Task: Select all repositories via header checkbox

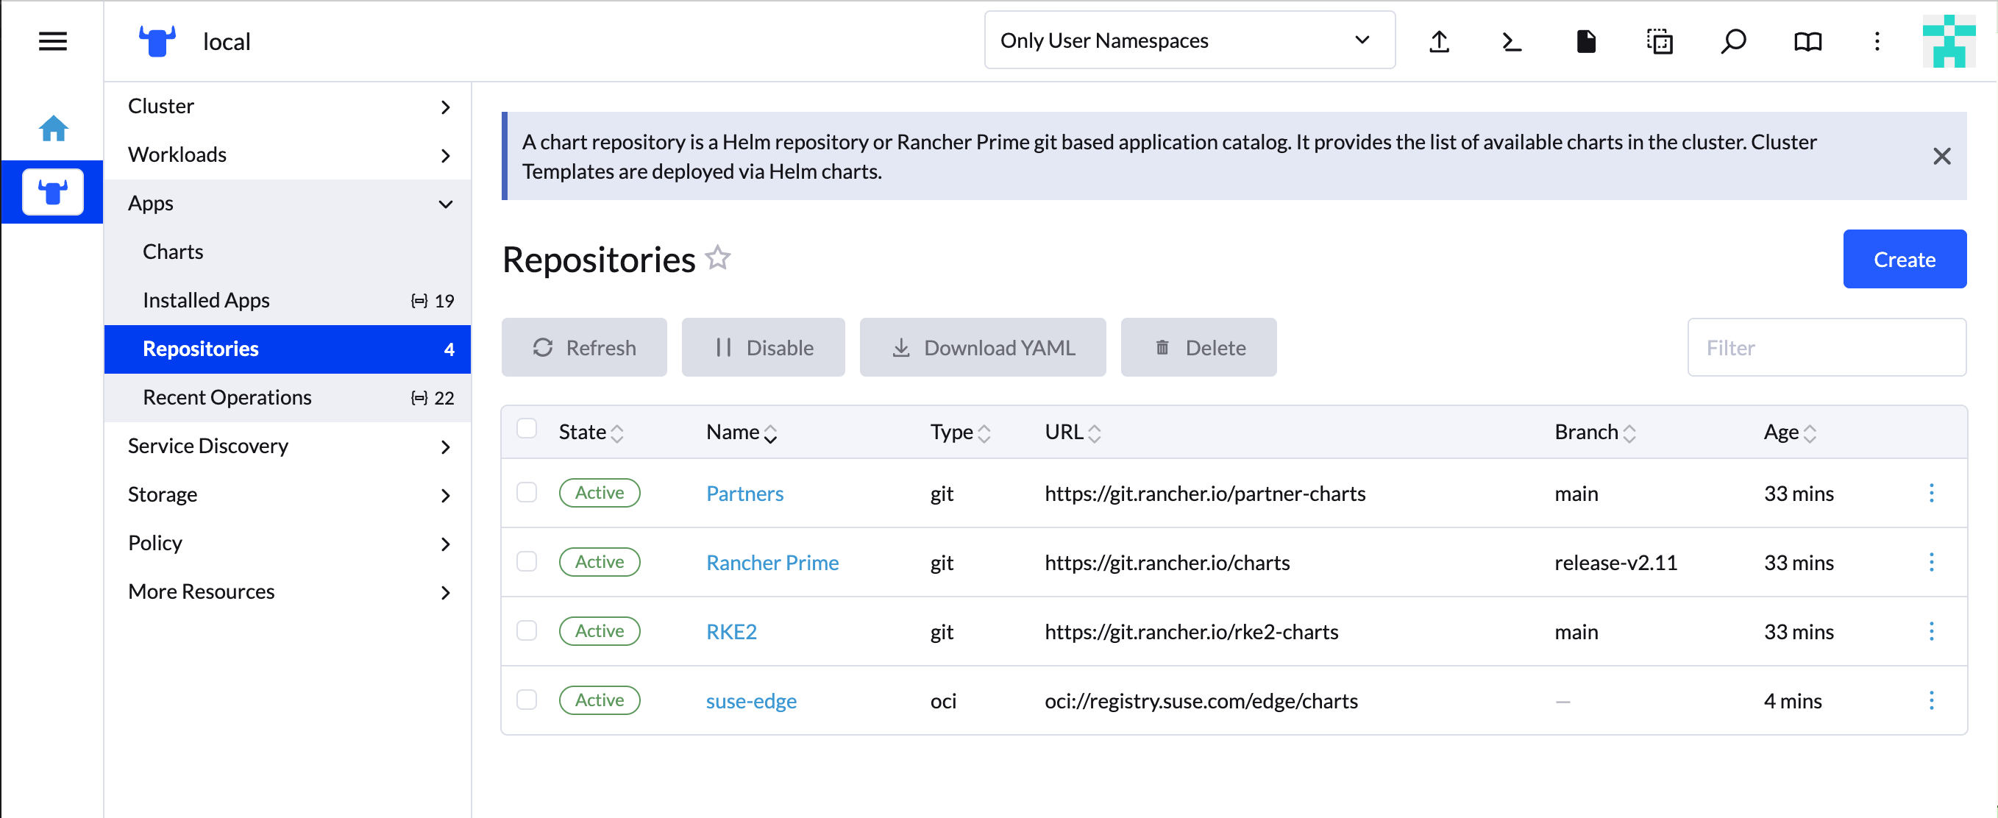Action: 527,428
